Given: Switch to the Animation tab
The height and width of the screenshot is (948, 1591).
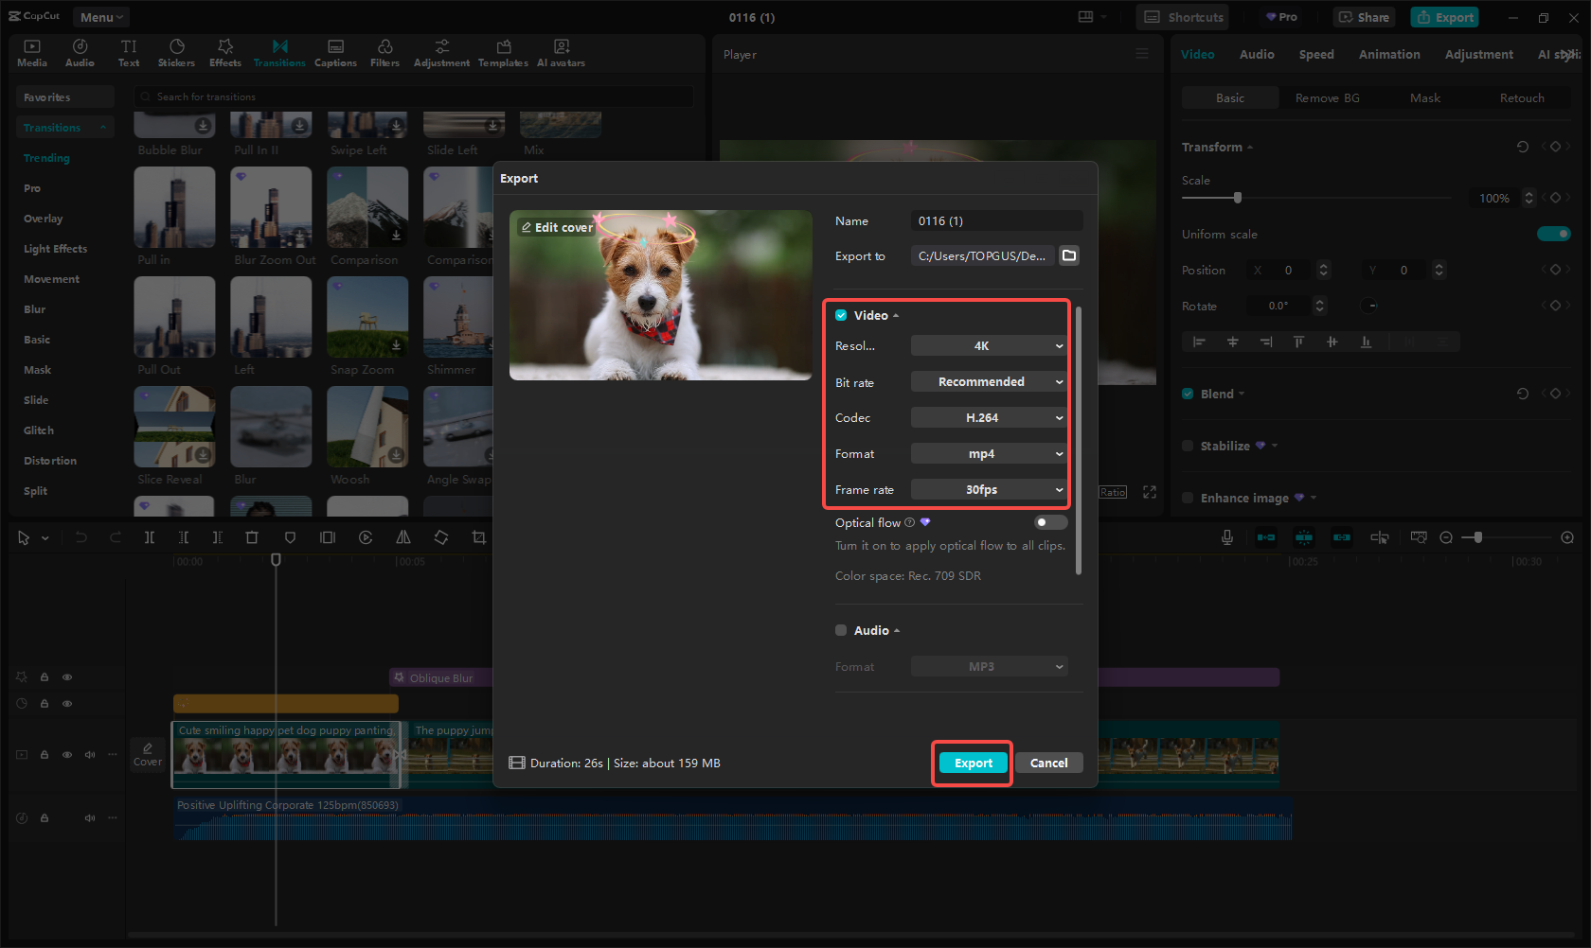Looking at the screenshot, I should (x=1389, y=55).
